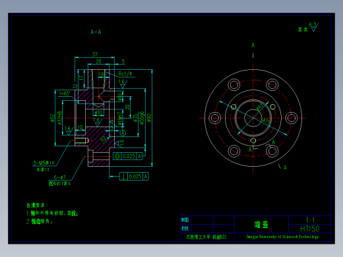
Task: Select the "5" dimension text
Action: click(x=123, y=61)
